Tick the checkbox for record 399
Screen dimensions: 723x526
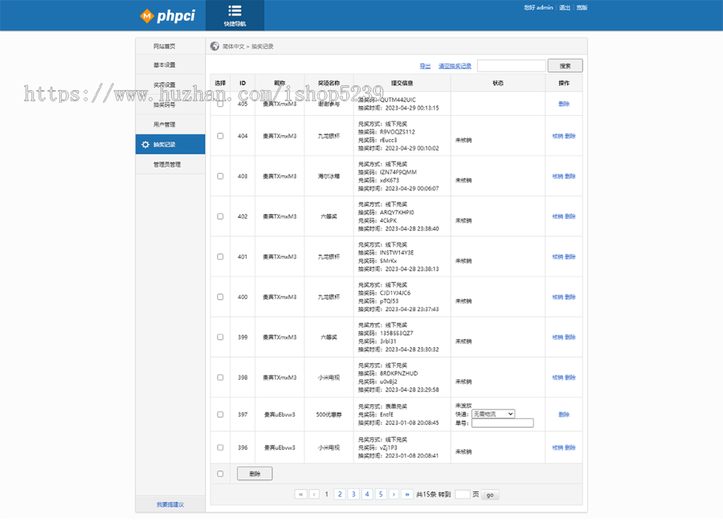point(220,337)
